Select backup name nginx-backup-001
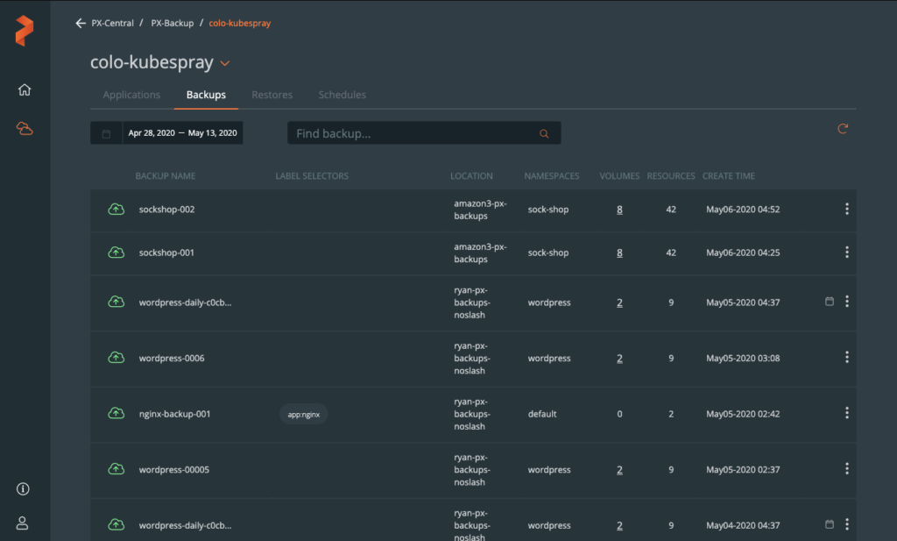 (174, 414)
